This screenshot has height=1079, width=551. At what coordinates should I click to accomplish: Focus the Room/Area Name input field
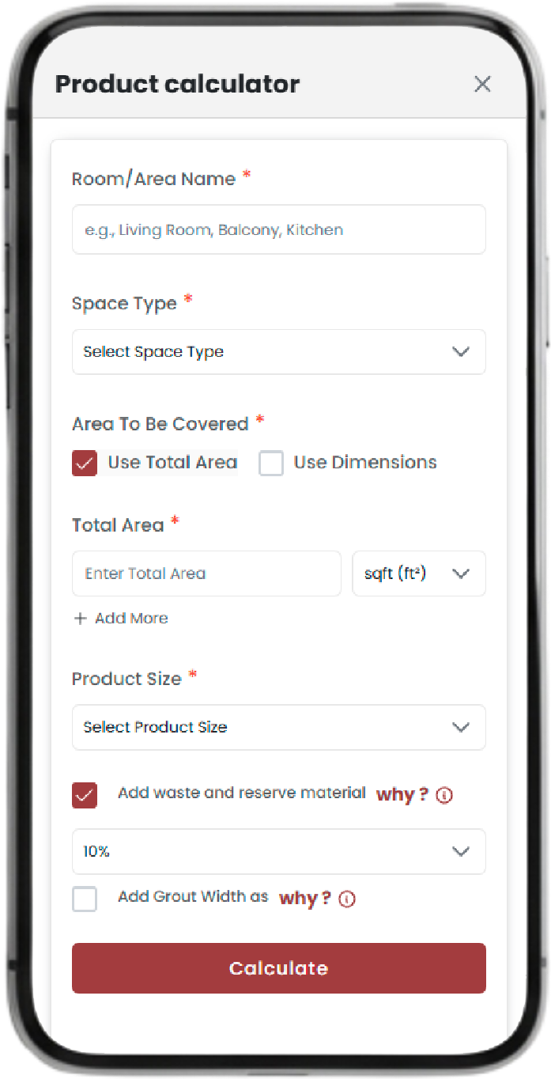coord(279,229)
